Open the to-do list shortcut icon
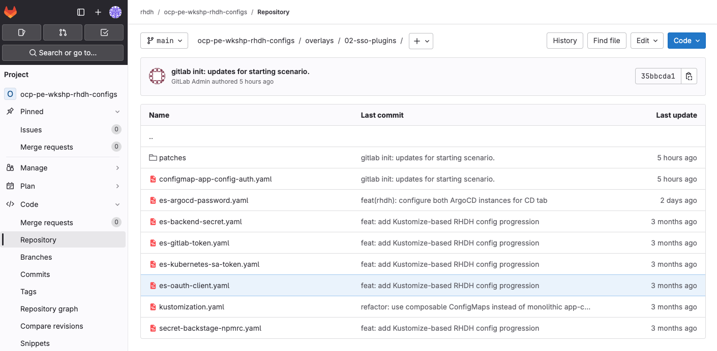717x351 pixels. coord(104,32)
